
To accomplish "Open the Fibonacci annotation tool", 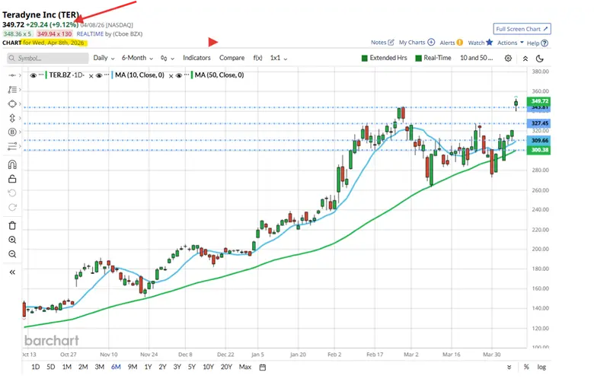I will point(12,90).
